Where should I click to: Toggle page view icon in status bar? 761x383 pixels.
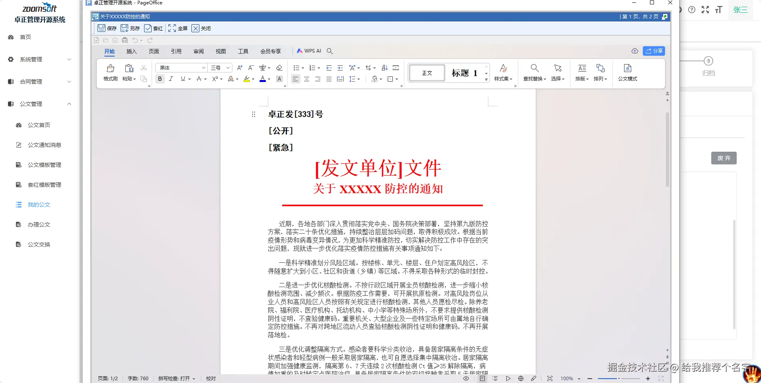[x=482, y=379]
